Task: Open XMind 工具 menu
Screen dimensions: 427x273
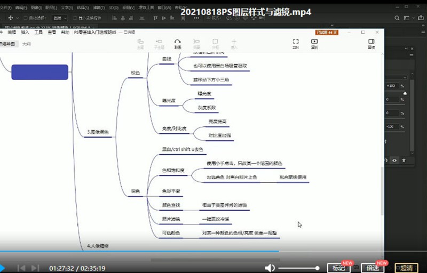Action: (x=38, y=32)
